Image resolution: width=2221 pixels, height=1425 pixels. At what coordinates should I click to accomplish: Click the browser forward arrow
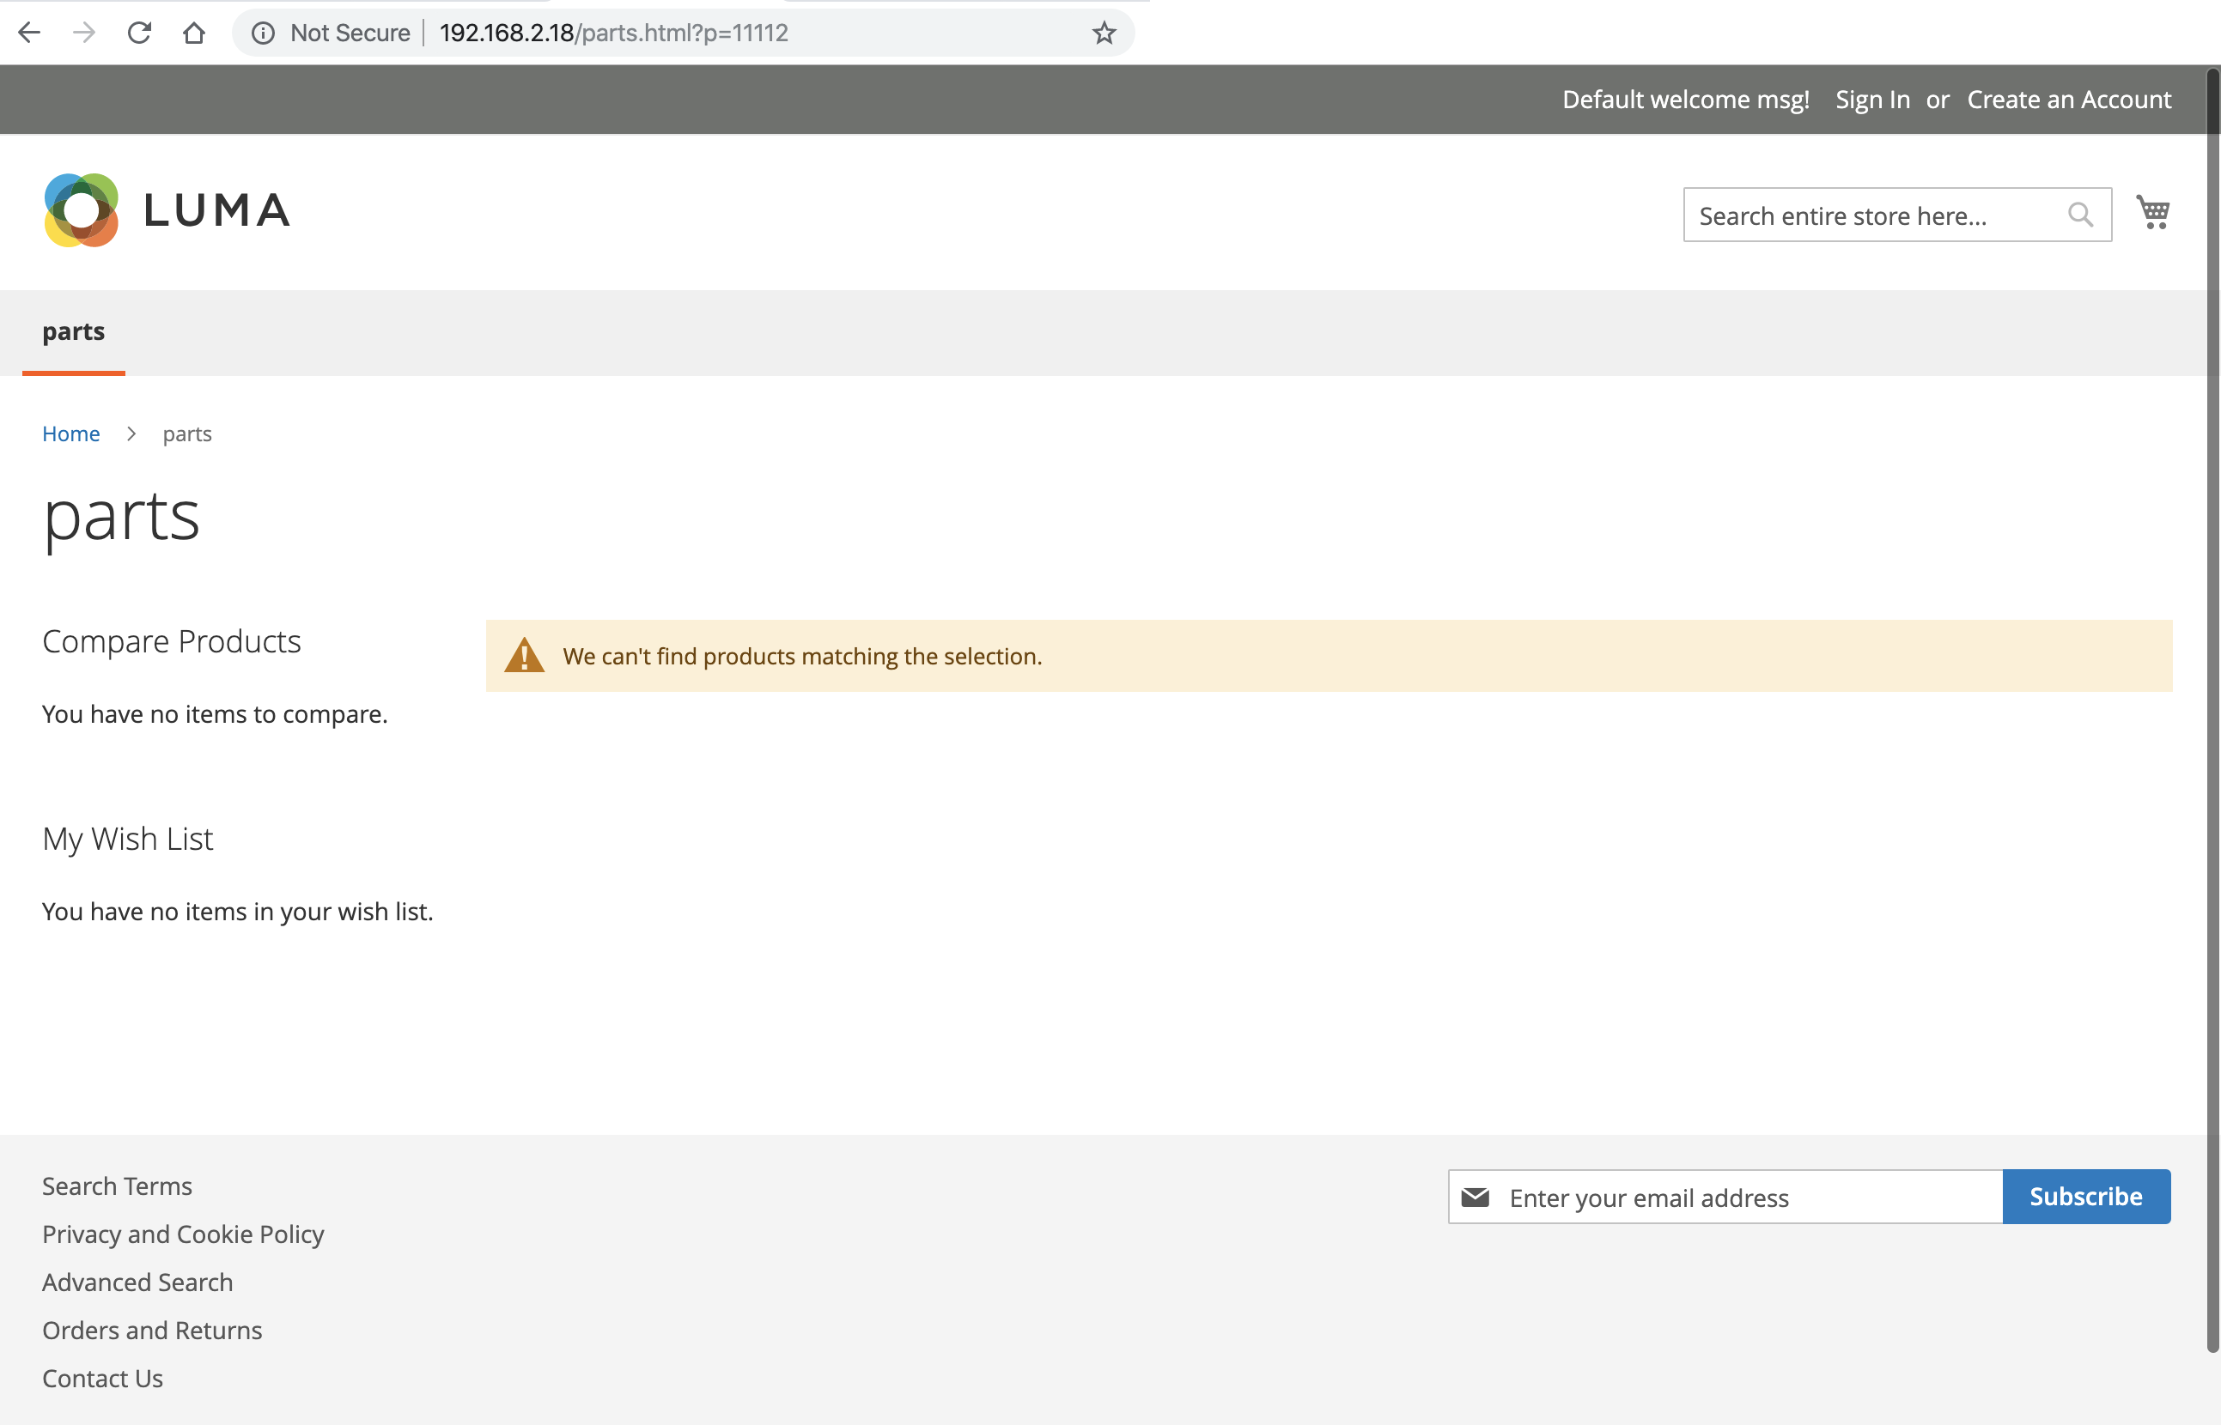click(84, 33)
